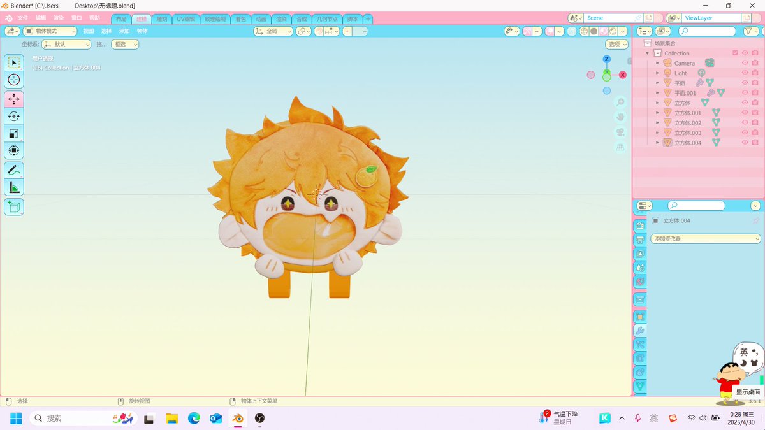Open the 添加 menu in viewport header
Screen dimensions: 765x430
(124, 31)
